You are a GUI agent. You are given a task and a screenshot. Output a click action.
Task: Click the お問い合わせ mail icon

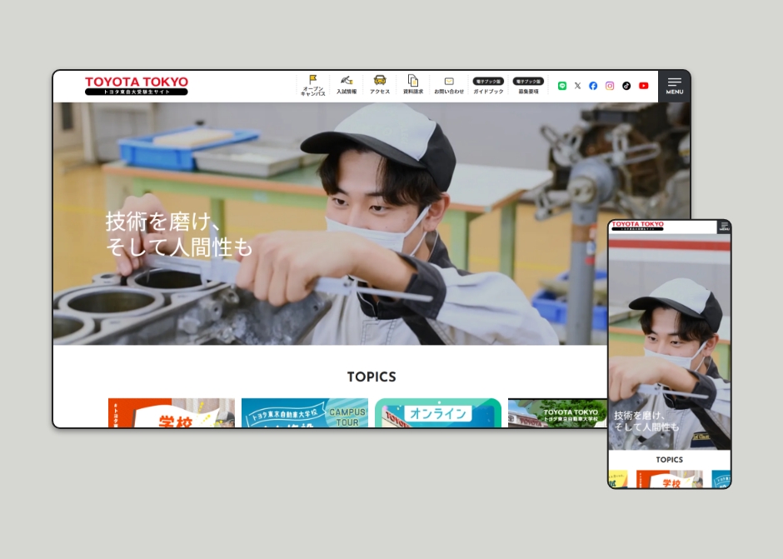pos(448,83)
